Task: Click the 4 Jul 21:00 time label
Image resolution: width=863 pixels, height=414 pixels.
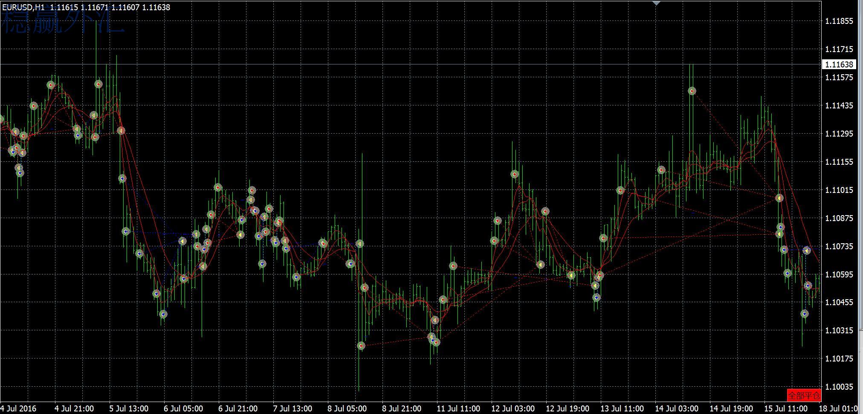Action: (x=74, y=408)
